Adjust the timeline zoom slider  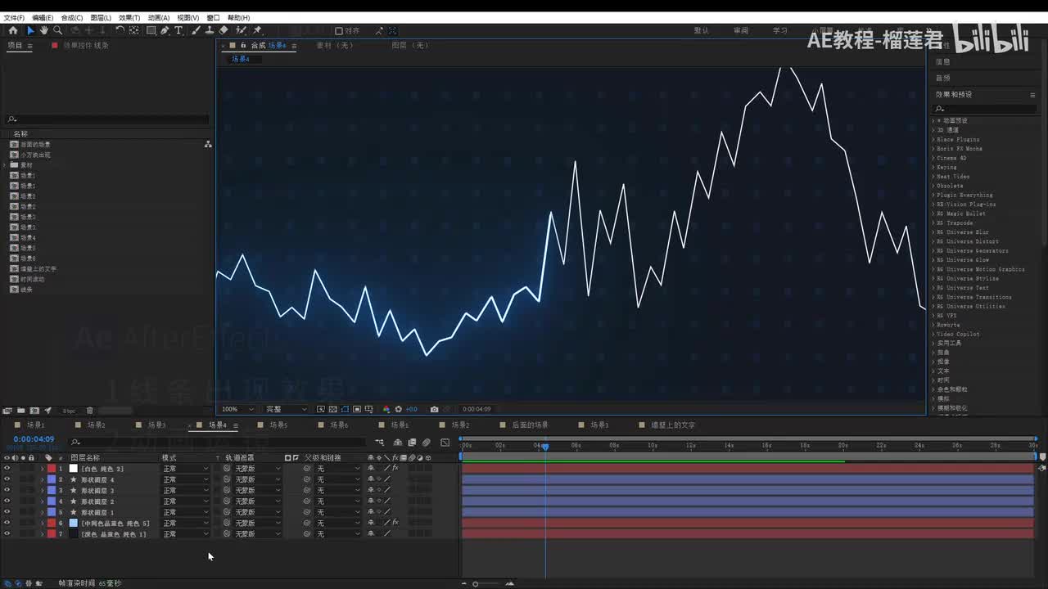(475, 583)
